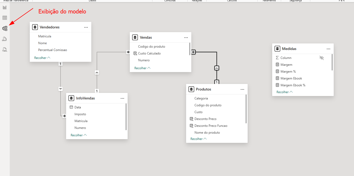The width and height of the screenshot is (354, 176).
Task: Select the Margem Ebook % measure
Action: coord(293,85)
